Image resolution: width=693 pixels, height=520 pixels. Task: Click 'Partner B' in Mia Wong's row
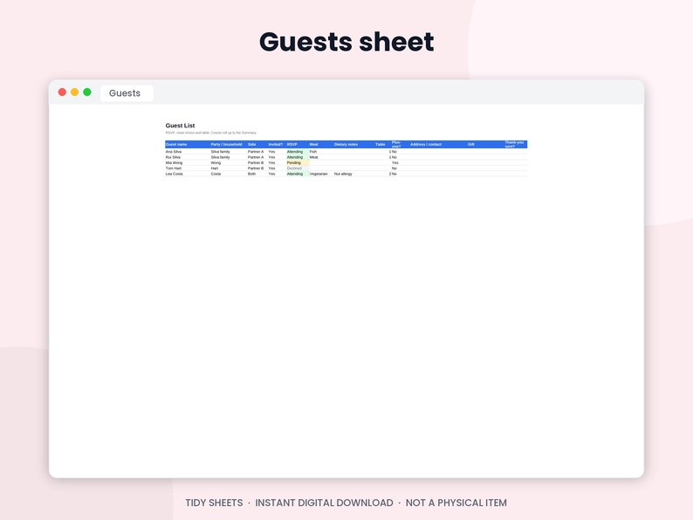point(256,162)
